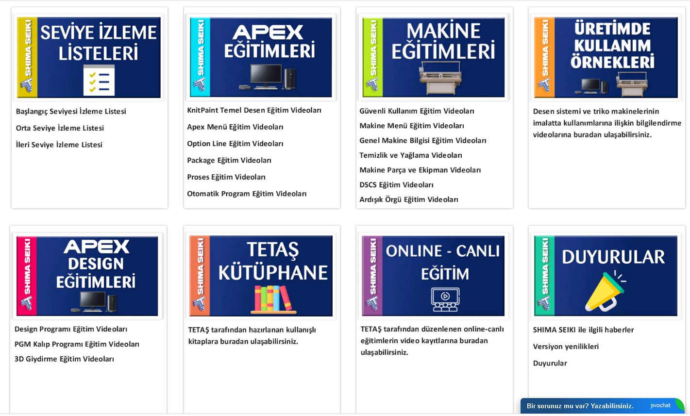
Task: Open Orta Seviye İzleme Listesi
Action: pyautogui.click(x=60, y=128)
